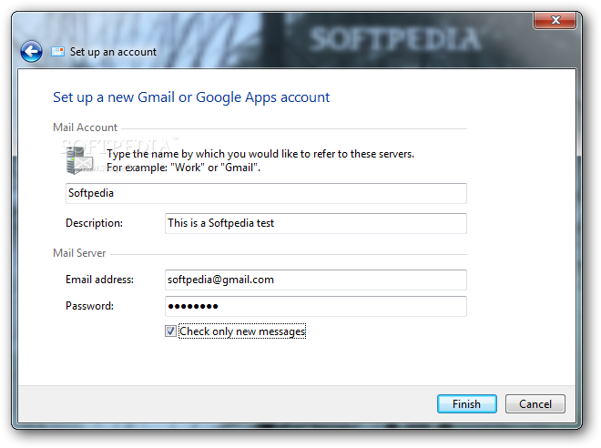
Task: Click inside the Password field
Action: click(x=316, y=306)
